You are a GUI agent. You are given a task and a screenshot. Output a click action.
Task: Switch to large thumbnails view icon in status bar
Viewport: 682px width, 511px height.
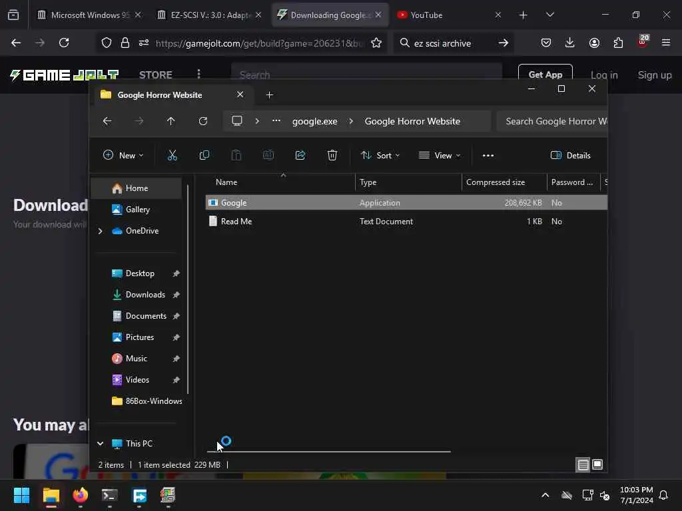click(x=597, y=464)
